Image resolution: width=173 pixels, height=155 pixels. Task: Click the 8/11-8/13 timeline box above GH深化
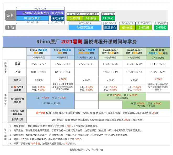click(108, 14)
